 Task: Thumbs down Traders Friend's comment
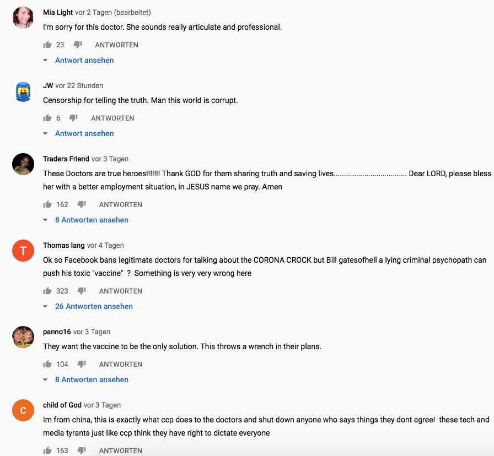coord(82,204)
